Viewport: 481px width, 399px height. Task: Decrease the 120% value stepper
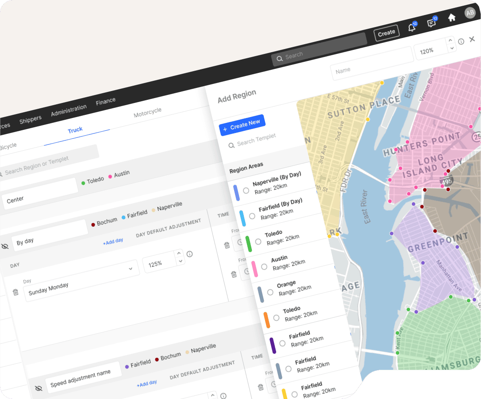click(x=452, y=48)
